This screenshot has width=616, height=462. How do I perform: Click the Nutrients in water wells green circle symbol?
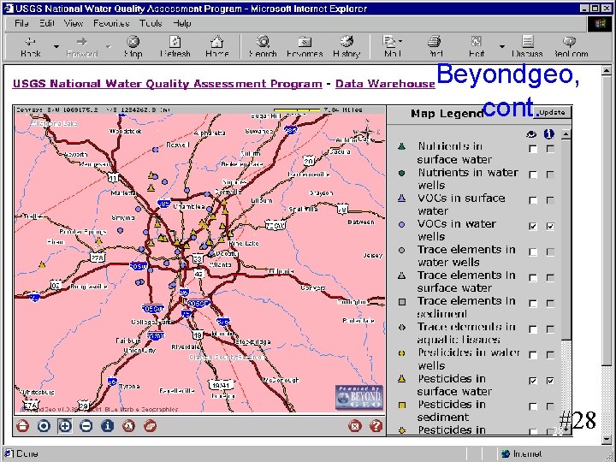(401, 173)
